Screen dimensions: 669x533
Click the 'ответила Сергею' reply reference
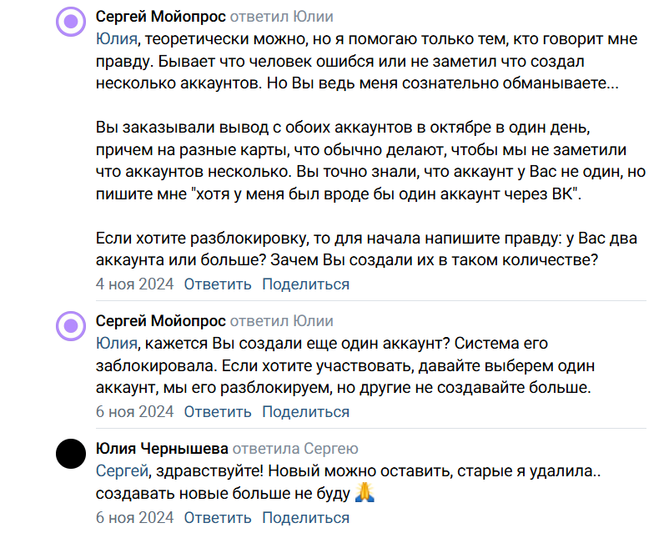click(295, 449)
